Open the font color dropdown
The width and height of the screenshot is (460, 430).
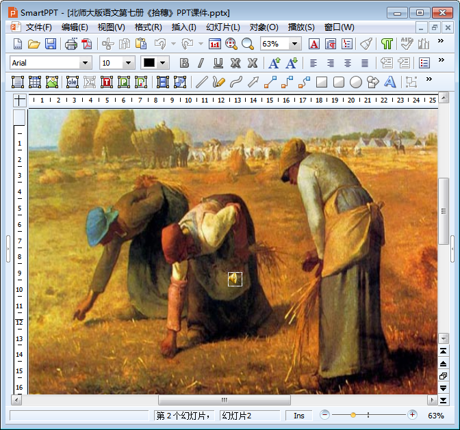point(163,63)
